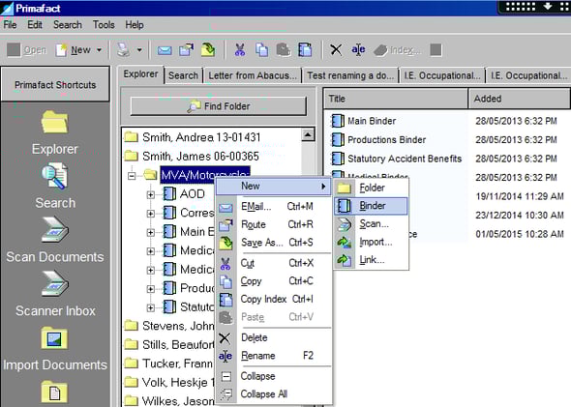Click the Cut scissors toolbar icon

(x=240, y=50)
